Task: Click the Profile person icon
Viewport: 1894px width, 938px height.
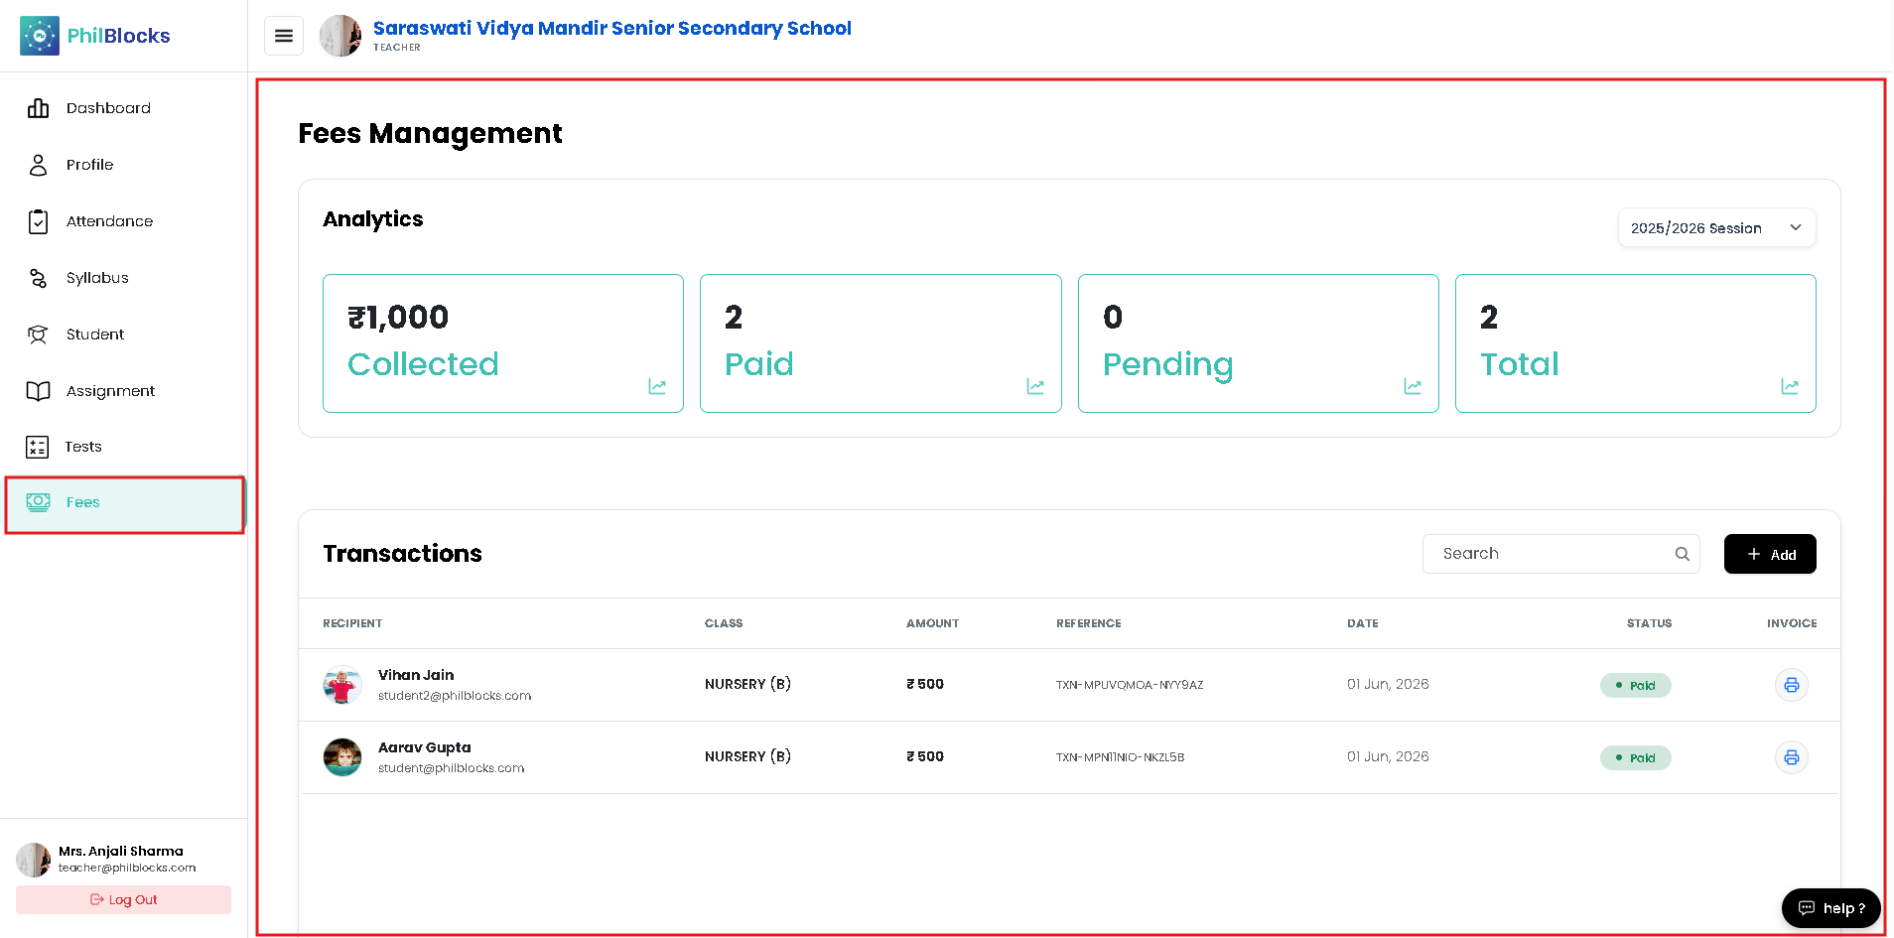Action: [38, 165]
